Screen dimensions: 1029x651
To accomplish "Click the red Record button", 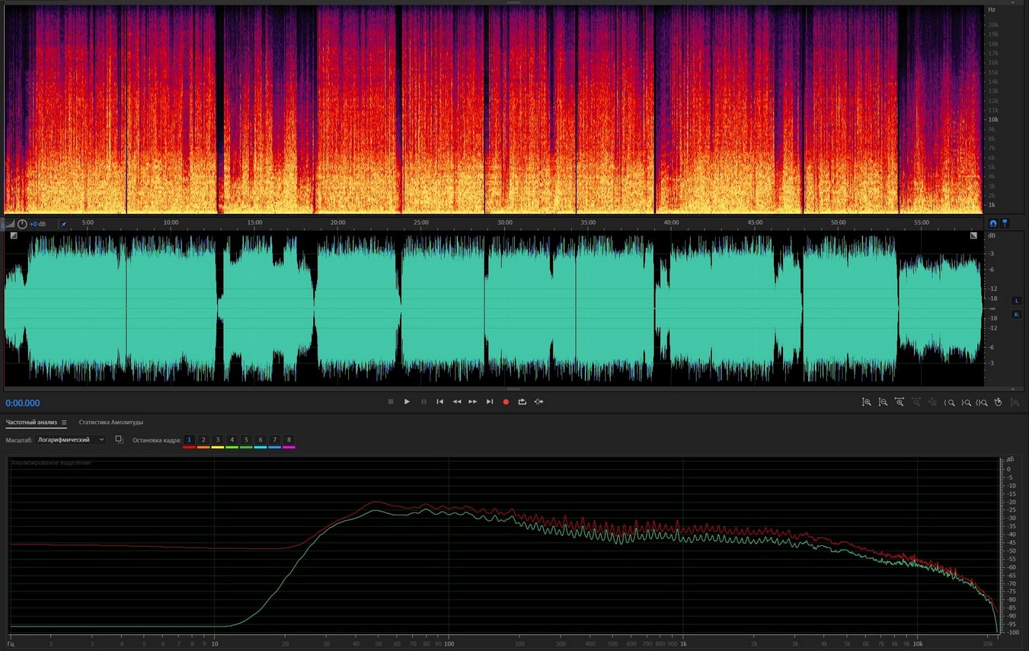I will pos(506,402).
